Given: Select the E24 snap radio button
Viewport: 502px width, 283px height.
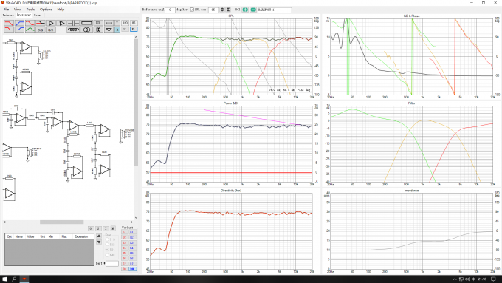Looking at the screenshot, I should pyautogui.click(x=107, y=250).
